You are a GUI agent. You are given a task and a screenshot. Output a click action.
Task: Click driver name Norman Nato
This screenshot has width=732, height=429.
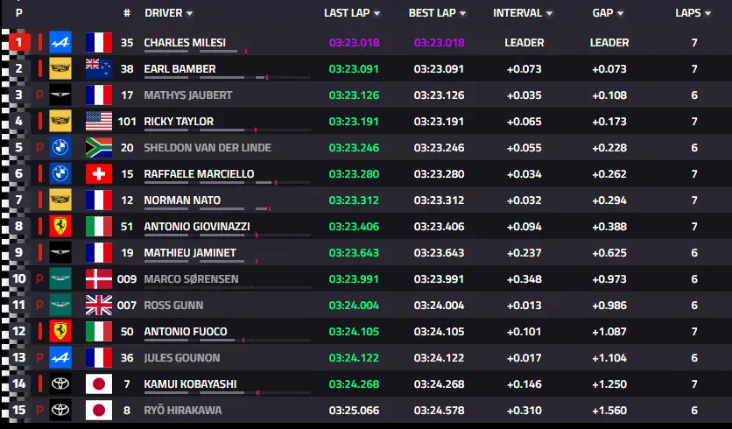(182, 200)
